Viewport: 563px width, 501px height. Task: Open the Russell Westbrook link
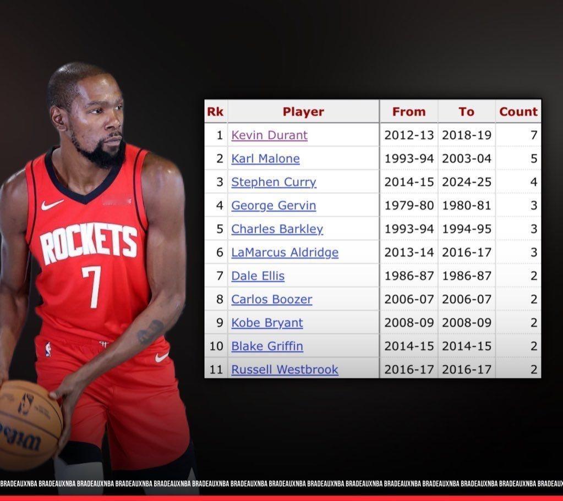pyautogui.click(x=285, y=370)
